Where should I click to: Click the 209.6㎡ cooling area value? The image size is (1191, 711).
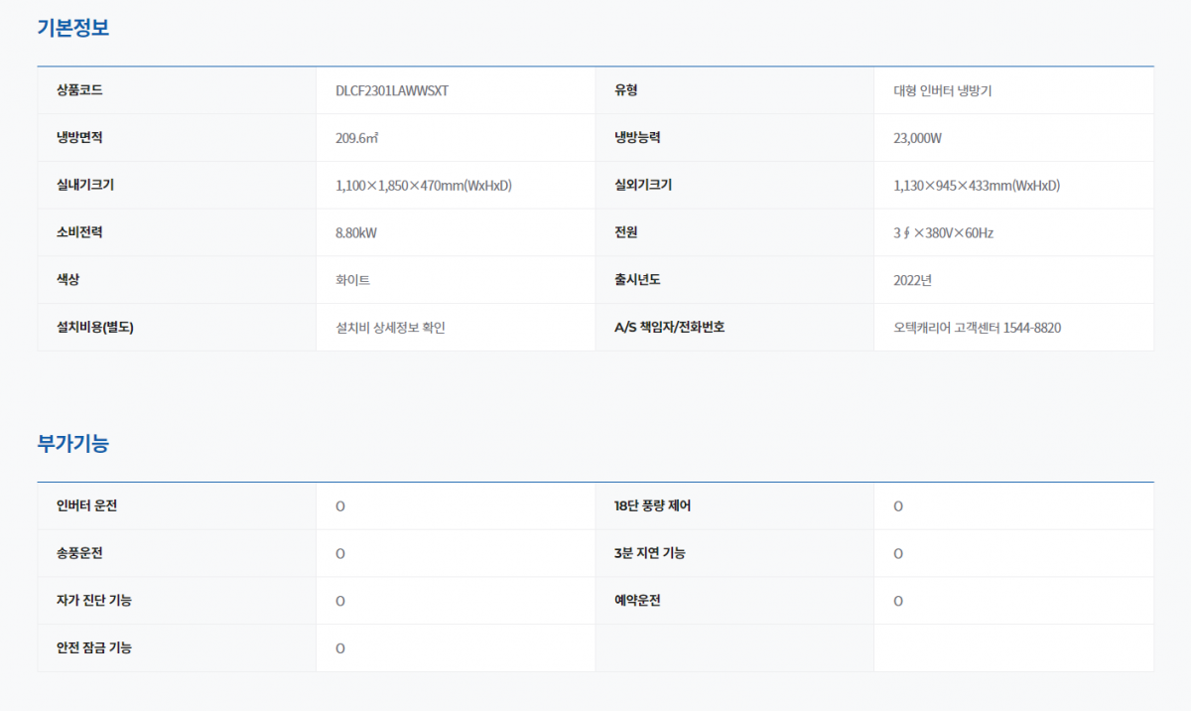click(357, 138)
